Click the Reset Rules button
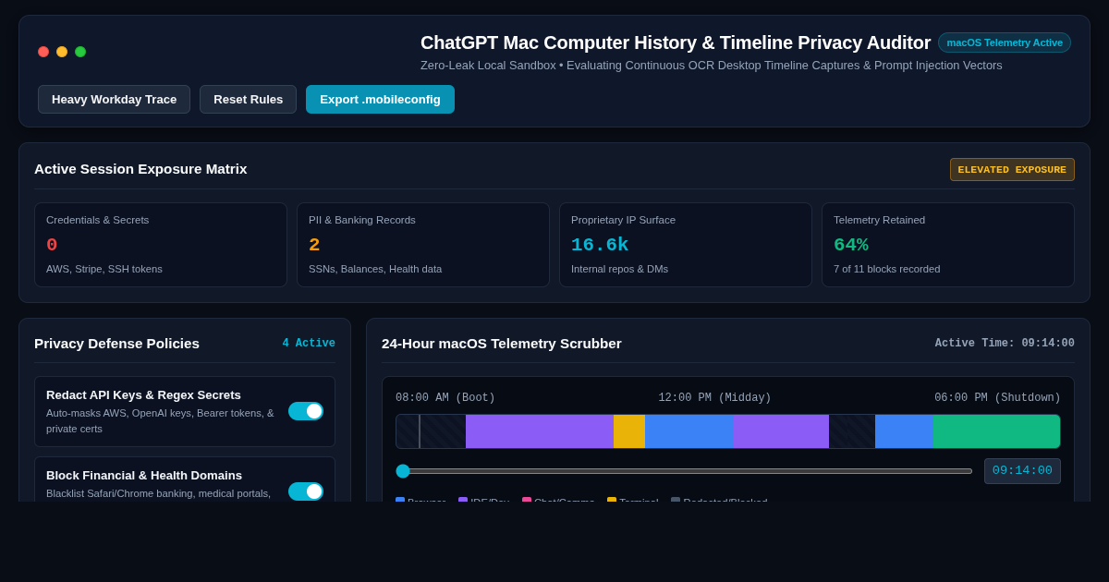1109x582 pixels. 248,100
